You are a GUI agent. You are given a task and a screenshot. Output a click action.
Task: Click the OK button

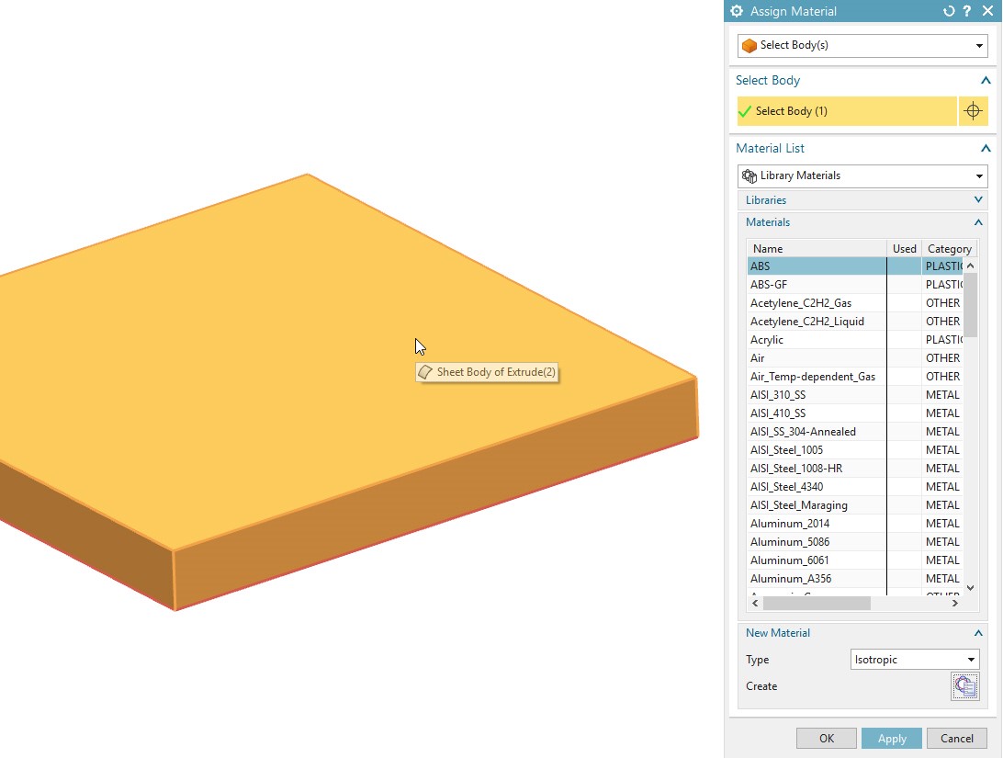point(826,738)
